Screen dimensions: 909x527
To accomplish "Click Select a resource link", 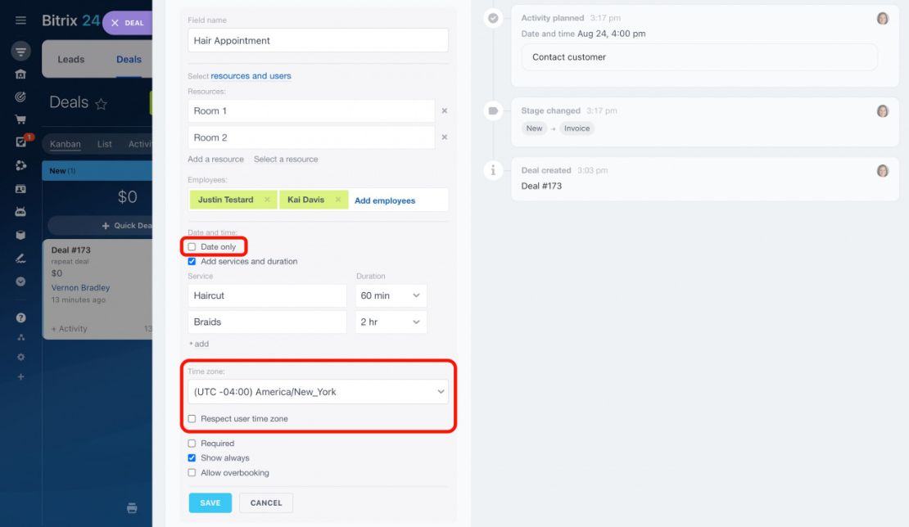I will pos(286,160).
